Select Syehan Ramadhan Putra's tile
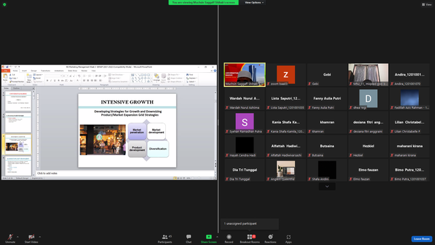Screen dimensions: 435x245 [x=245, y=122]
